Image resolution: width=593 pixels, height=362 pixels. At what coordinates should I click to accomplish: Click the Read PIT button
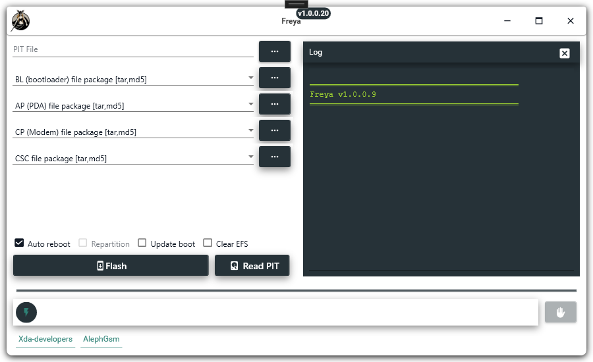(x=252, y=266)
